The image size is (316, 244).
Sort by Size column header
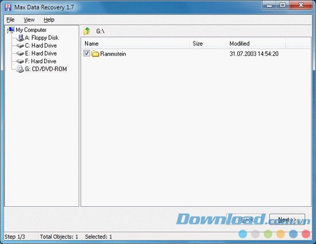(x=207, y=44)
